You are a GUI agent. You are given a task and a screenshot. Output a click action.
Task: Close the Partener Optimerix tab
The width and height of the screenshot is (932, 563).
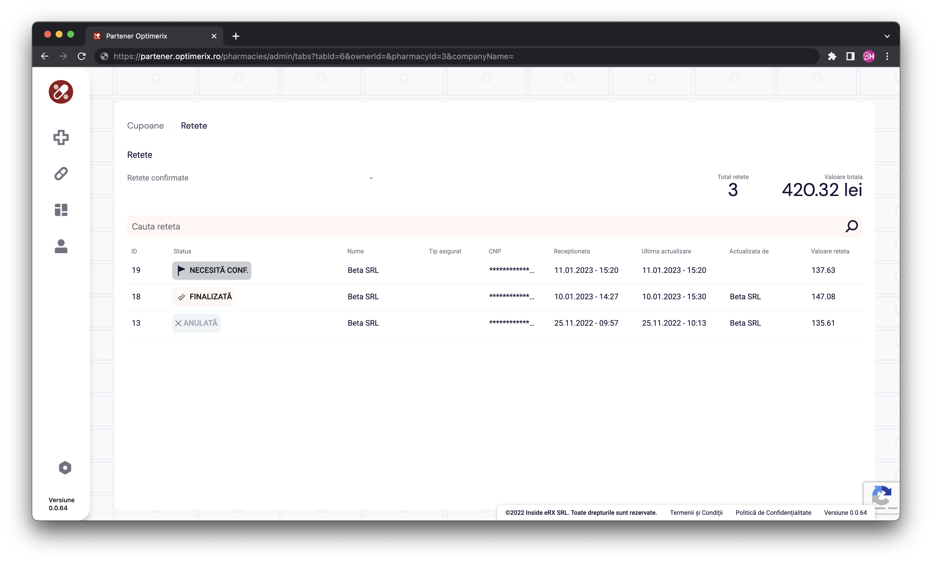214,36
